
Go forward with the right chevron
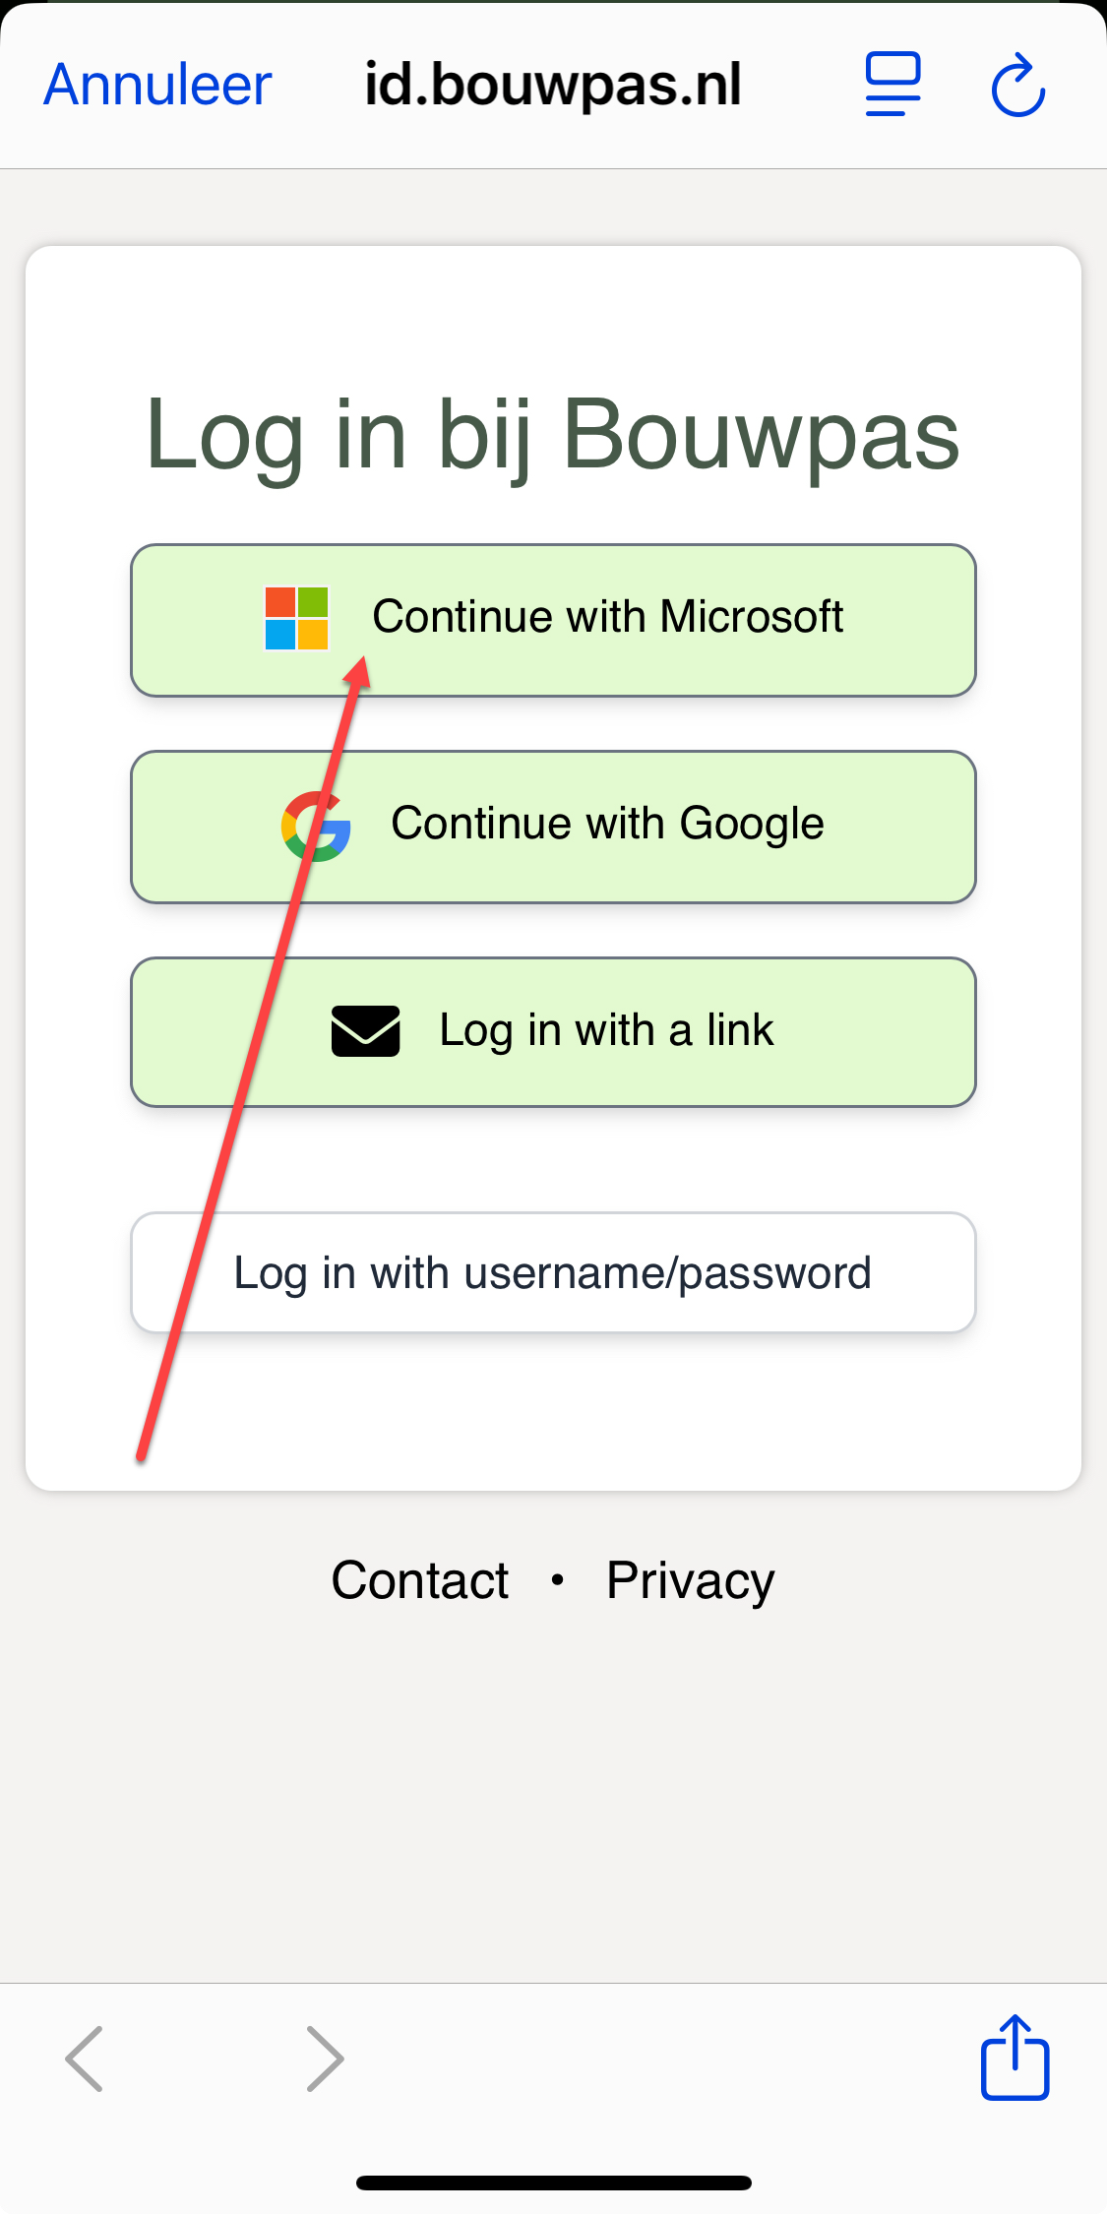click(325, 2059)
